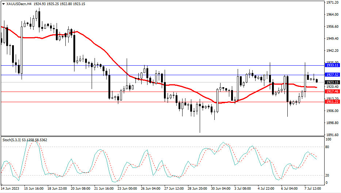Click the 1898.80 value on price scale
Screen dimensions: 341x193
pyautogui.click(x=332, y=123)
